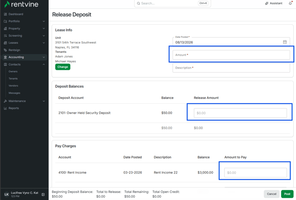Click the Rentvine logo

pyautogui.click(x=21, y=4)
